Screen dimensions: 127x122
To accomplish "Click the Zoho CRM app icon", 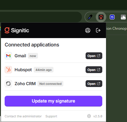I will (x=8, y=84).
